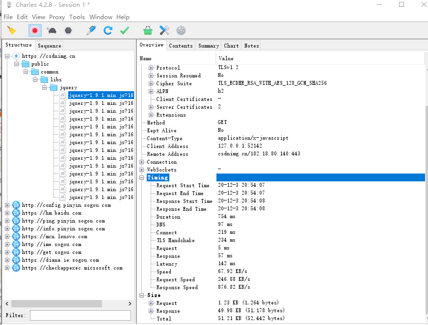Validate the selected response with checkmark icon

pyautogui.click(x=125, y=30)
